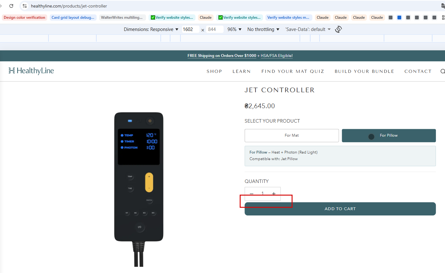445x273 pixels.
Task: Open the Verify website styles m... tab group
Action: (288, 18)
